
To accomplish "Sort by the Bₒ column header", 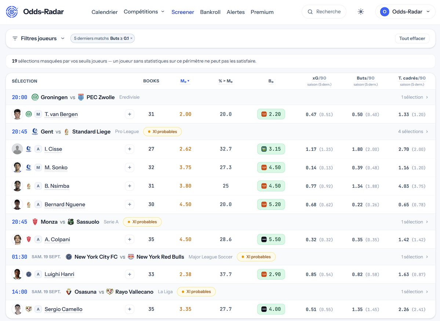I will point(271,81).
